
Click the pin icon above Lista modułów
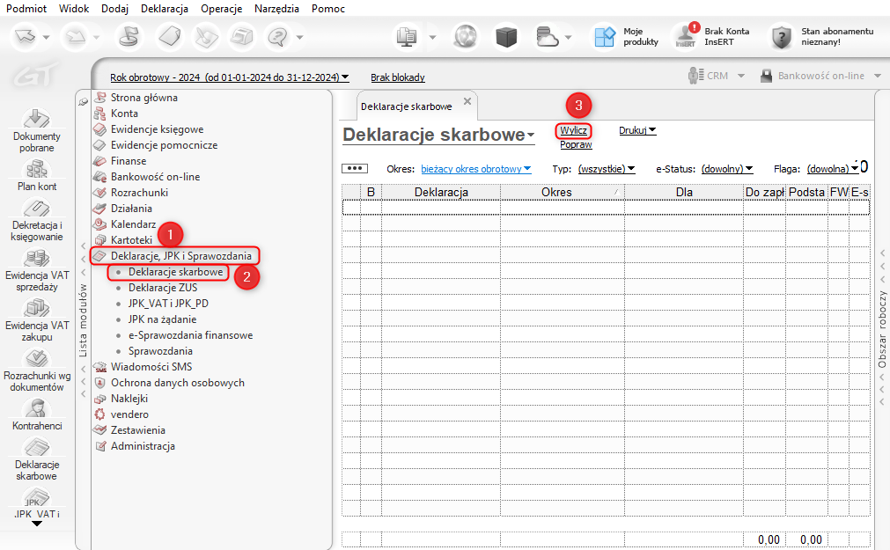[x=84, y=101]
